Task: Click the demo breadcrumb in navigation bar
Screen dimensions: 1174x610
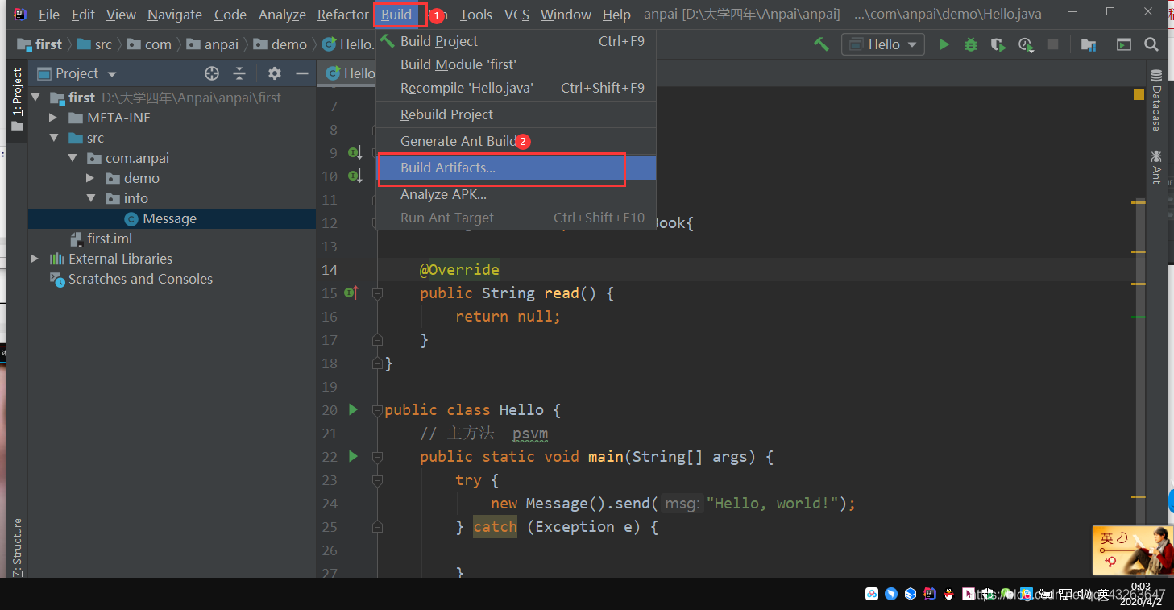Action: [280, 44]
